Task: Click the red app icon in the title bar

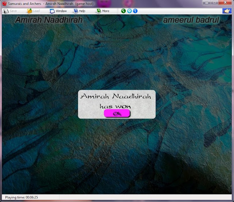Action: tap(4, 4)
